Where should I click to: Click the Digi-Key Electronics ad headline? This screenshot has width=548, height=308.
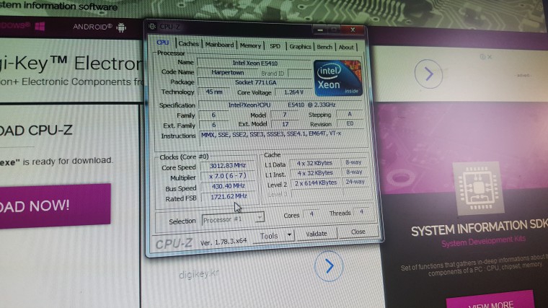tap(71, 64)
